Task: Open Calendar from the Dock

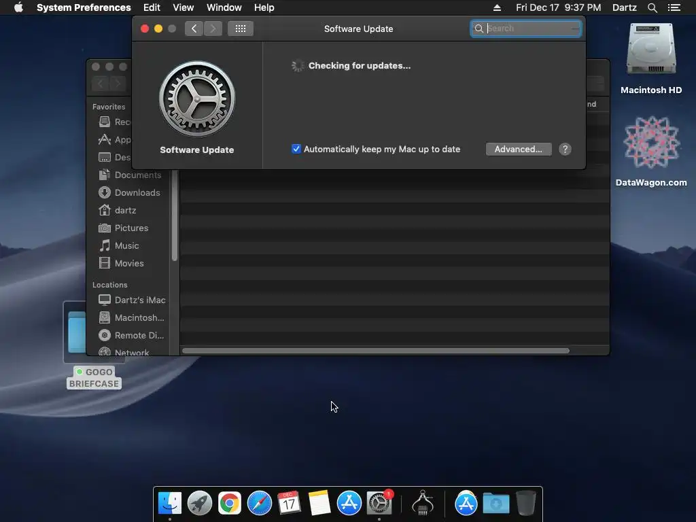Action: coord(289,504)
